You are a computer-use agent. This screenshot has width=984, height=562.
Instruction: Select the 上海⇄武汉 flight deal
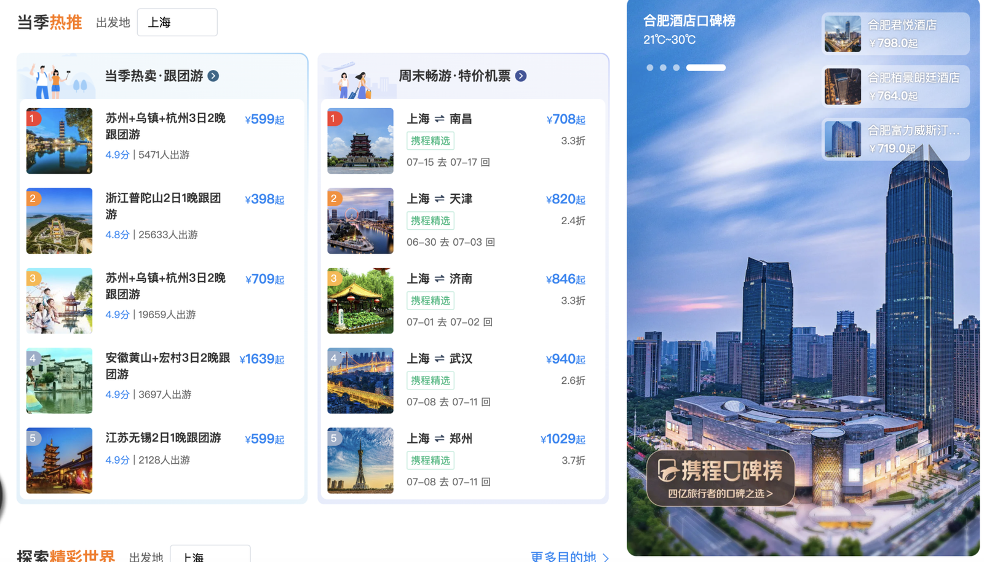coord(440,359)
